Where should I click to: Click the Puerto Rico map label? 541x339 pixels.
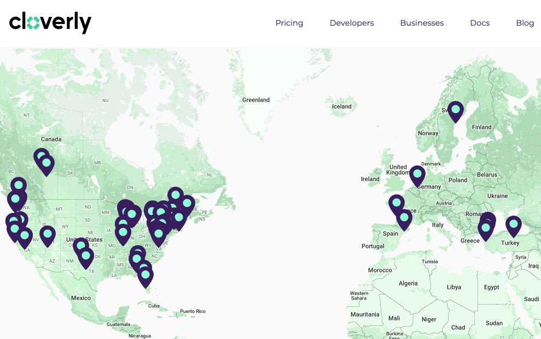[x=193, y=311]
